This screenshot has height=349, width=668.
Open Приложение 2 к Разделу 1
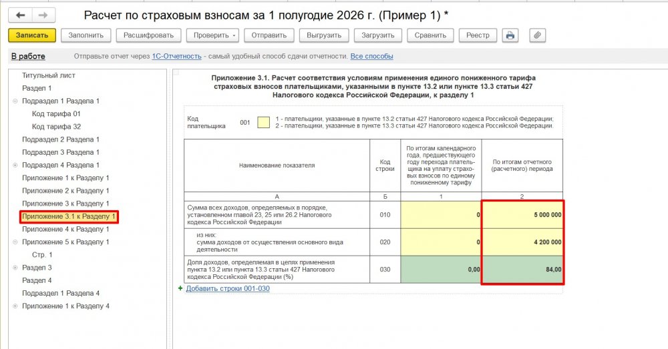(65, 190)
